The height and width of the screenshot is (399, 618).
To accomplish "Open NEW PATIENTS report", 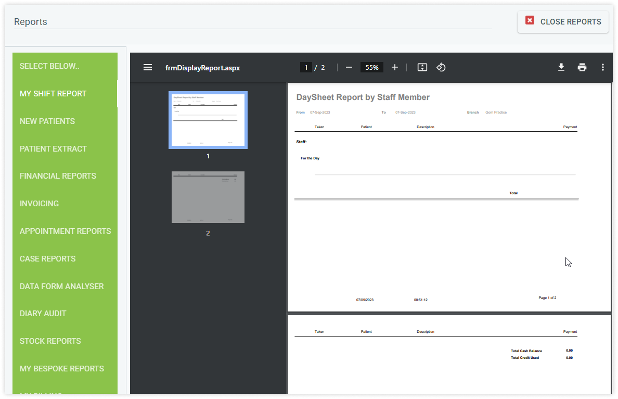I will click(x=65, y=121).
